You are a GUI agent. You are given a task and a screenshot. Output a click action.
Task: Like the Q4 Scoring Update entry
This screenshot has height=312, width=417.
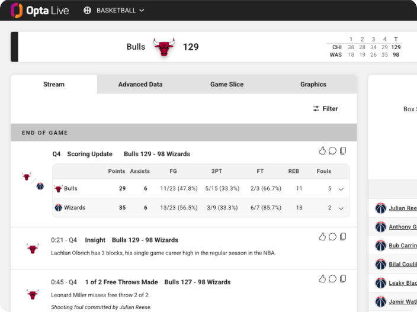tap(322, 151)
